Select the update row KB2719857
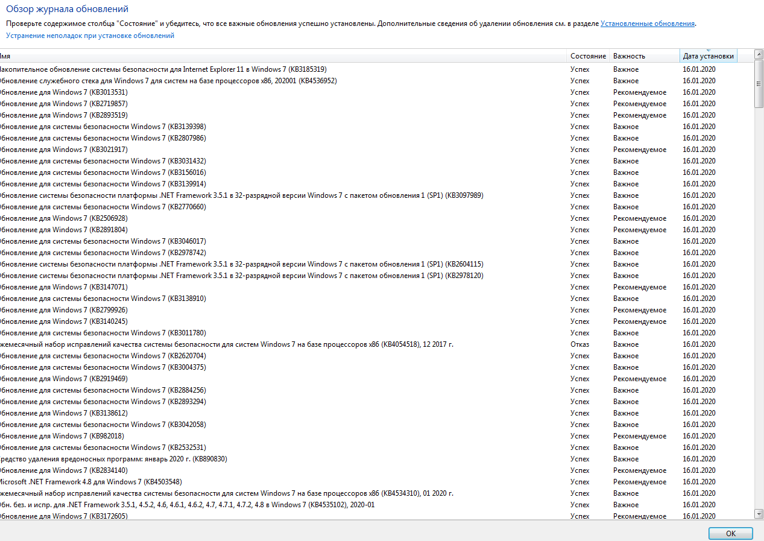764x541 pixels. point(377,104)
